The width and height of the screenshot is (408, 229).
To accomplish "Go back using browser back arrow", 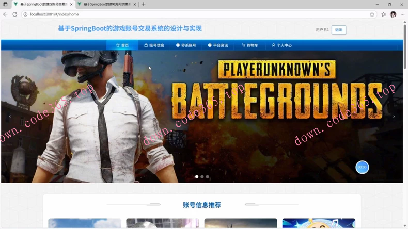I will (x=5, y=14).
